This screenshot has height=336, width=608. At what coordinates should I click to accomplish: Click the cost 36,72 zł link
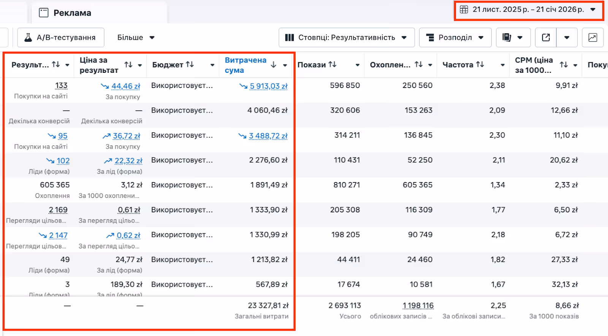point(127,136)
